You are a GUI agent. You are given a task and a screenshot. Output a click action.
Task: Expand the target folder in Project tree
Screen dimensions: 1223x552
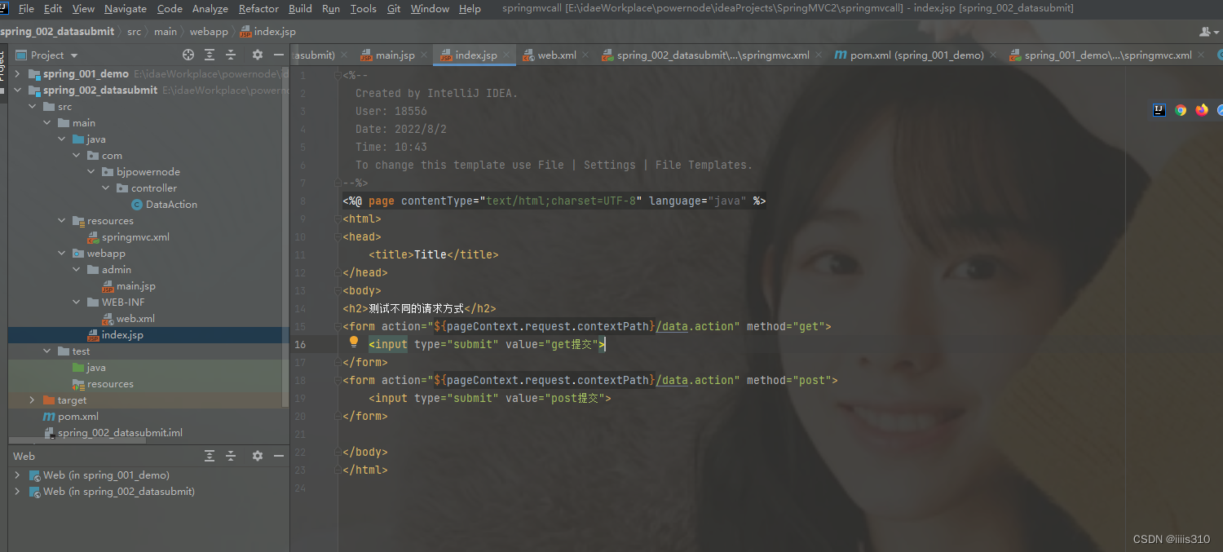(x=31, y=400)
